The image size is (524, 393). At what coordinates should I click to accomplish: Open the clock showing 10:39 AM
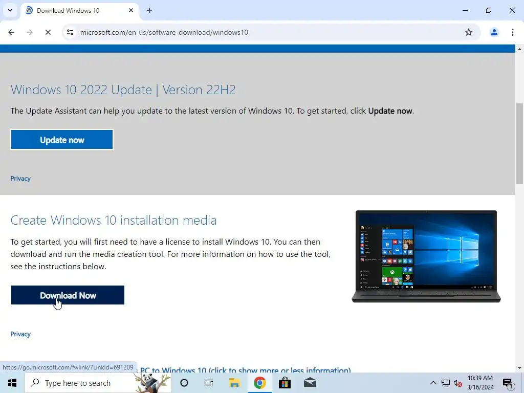(x=480, y=383)
